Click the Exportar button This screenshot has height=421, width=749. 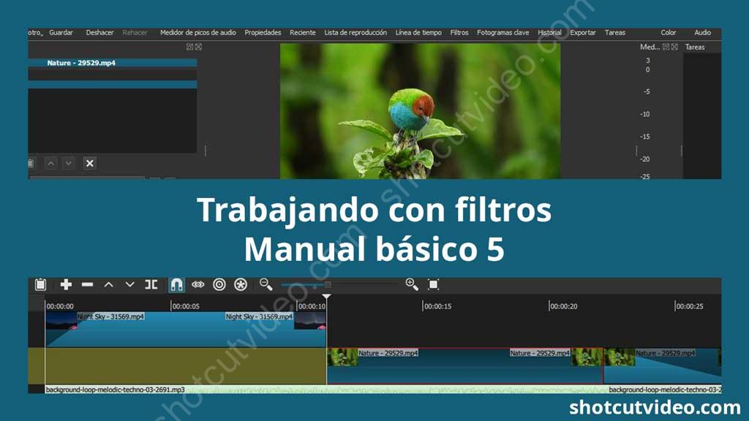[583, 32]
